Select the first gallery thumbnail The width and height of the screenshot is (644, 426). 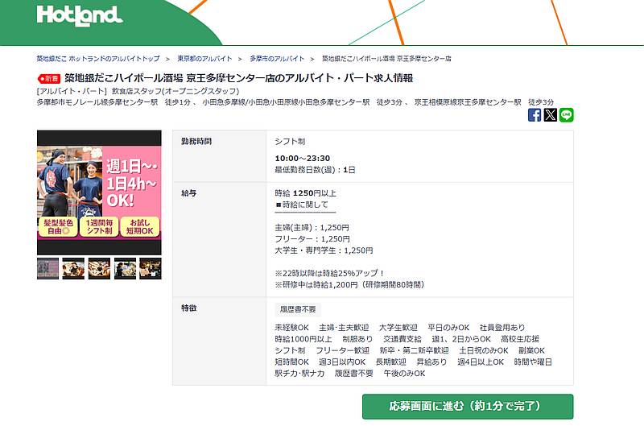pos(47,269)
